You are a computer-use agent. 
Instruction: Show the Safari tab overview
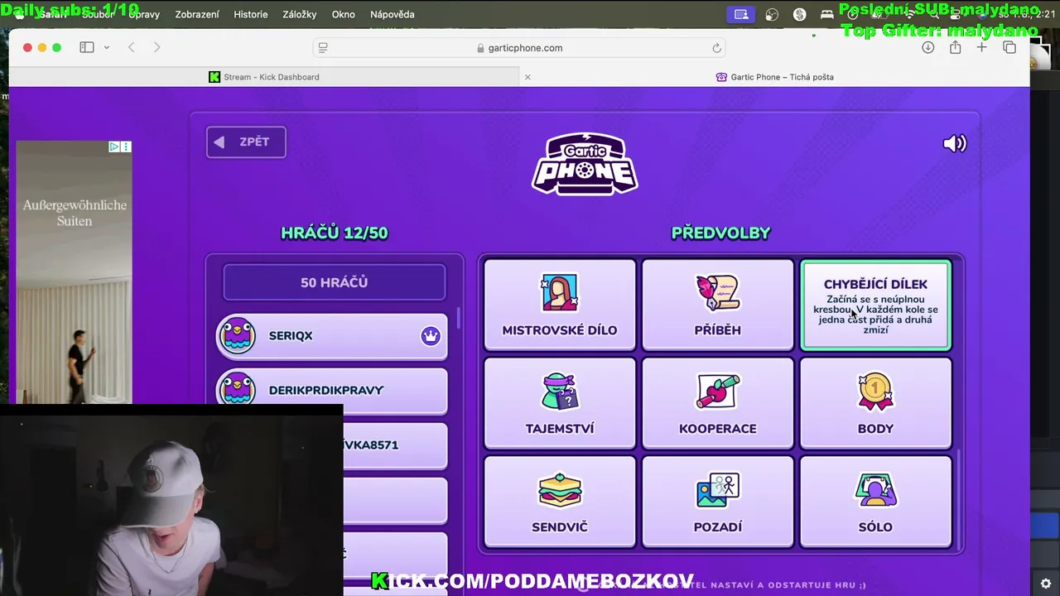1009,47
